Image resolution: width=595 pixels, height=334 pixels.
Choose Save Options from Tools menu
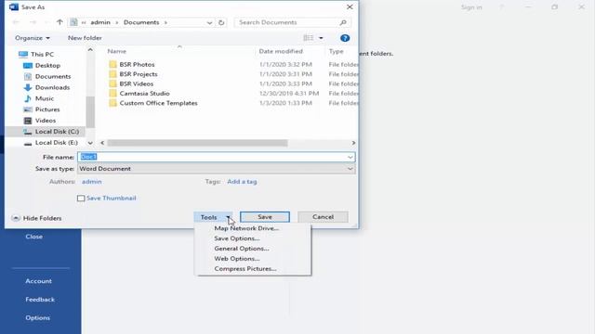[x=237, y=238]
